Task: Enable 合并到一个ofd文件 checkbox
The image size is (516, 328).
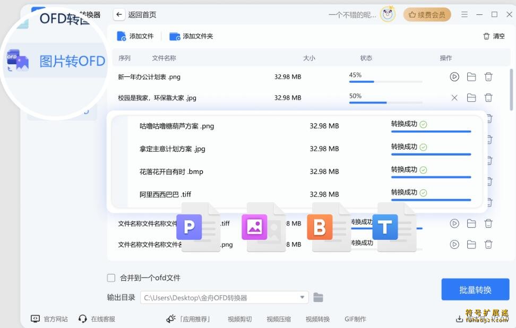Action: click(x=111, y=278)
